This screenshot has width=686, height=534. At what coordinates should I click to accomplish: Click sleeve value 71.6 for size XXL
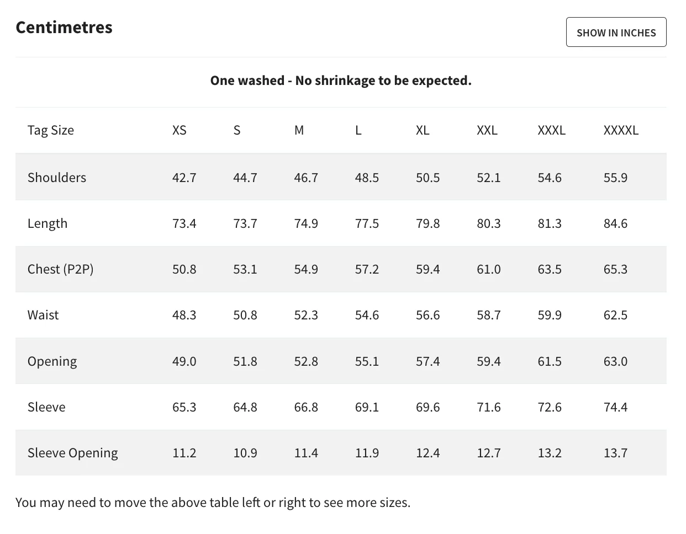[489, 407]
